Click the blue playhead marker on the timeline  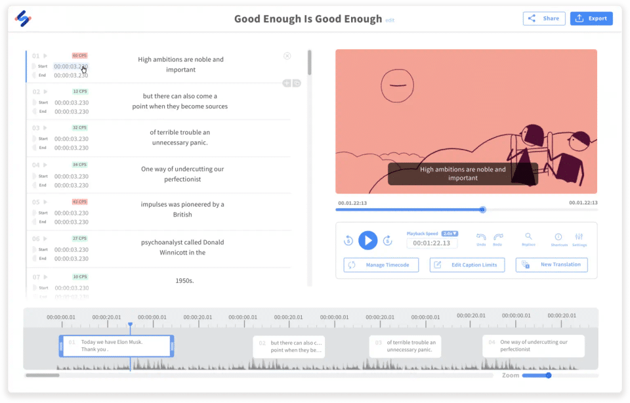pos(130,324)
